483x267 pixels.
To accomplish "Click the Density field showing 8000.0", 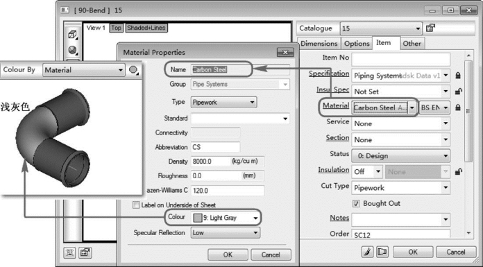I will (228, 162).
